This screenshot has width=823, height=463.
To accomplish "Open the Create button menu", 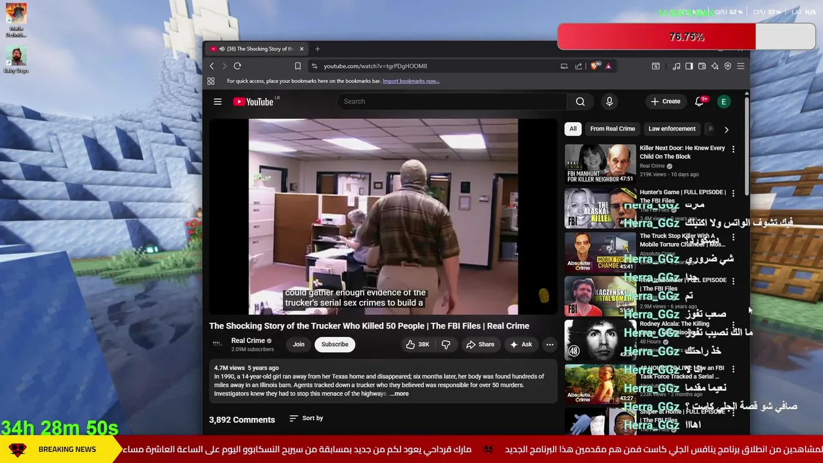I will pos(665,102).
